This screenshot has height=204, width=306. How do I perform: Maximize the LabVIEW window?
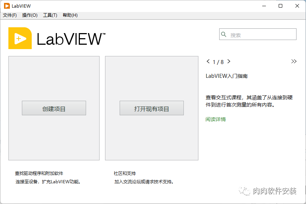280,6
